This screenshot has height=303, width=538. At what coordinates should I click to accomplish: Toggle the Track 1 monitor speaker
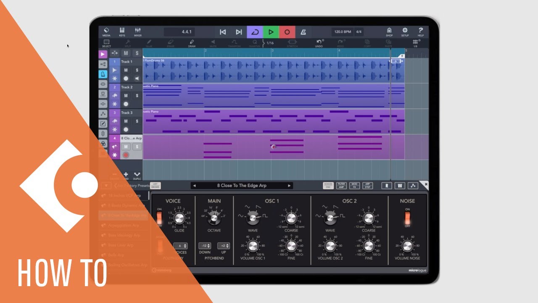[x=137, y=79]
